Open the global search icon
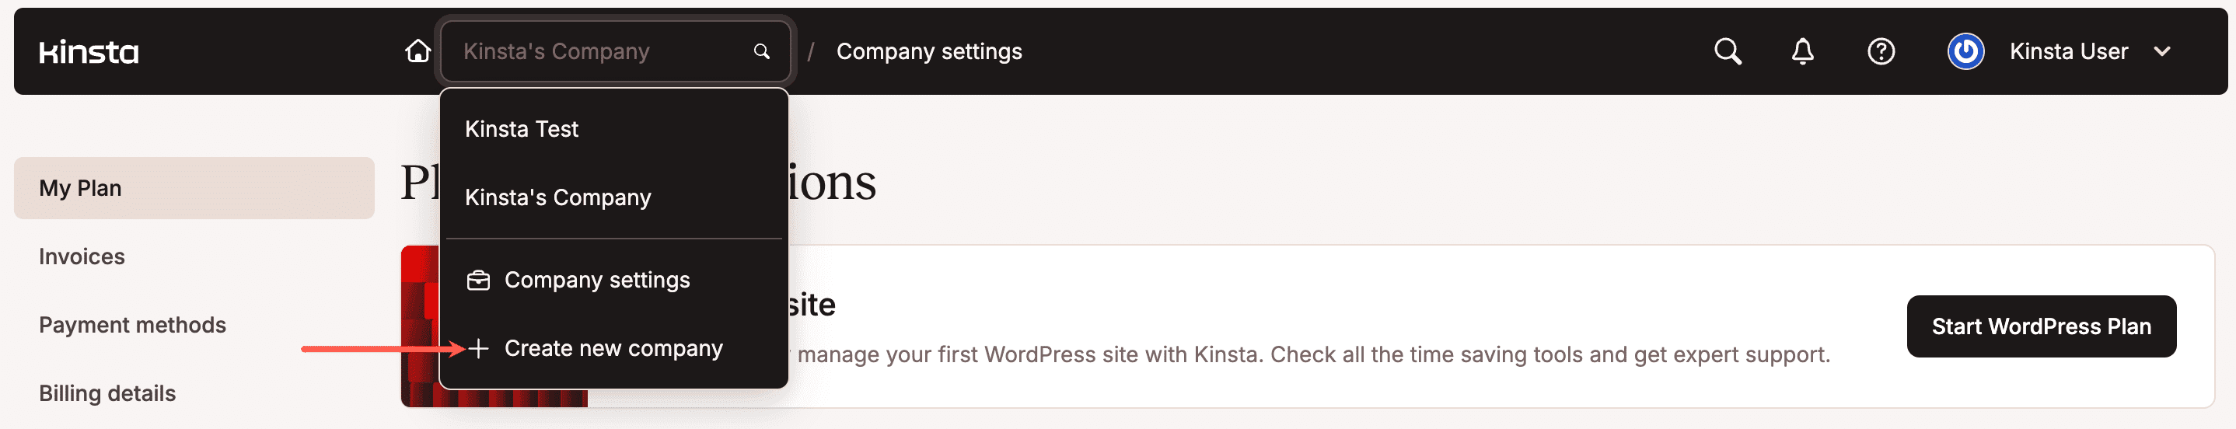This screenshot has height=429, width=2236. point(1728,52)
